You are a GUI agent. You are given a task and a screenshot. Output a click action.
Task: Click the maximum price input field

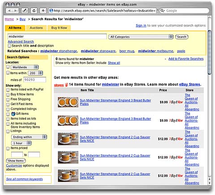(x=34, y=155)
